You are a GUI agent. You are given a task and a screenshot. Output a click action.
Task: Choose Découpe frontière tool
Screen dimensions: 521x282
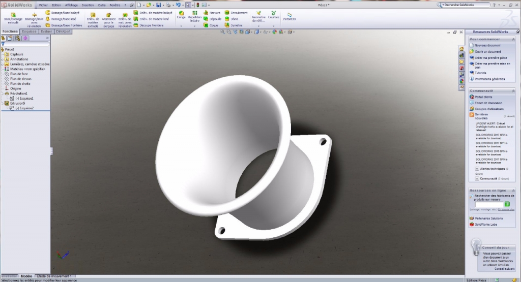(x=148, y=25)
